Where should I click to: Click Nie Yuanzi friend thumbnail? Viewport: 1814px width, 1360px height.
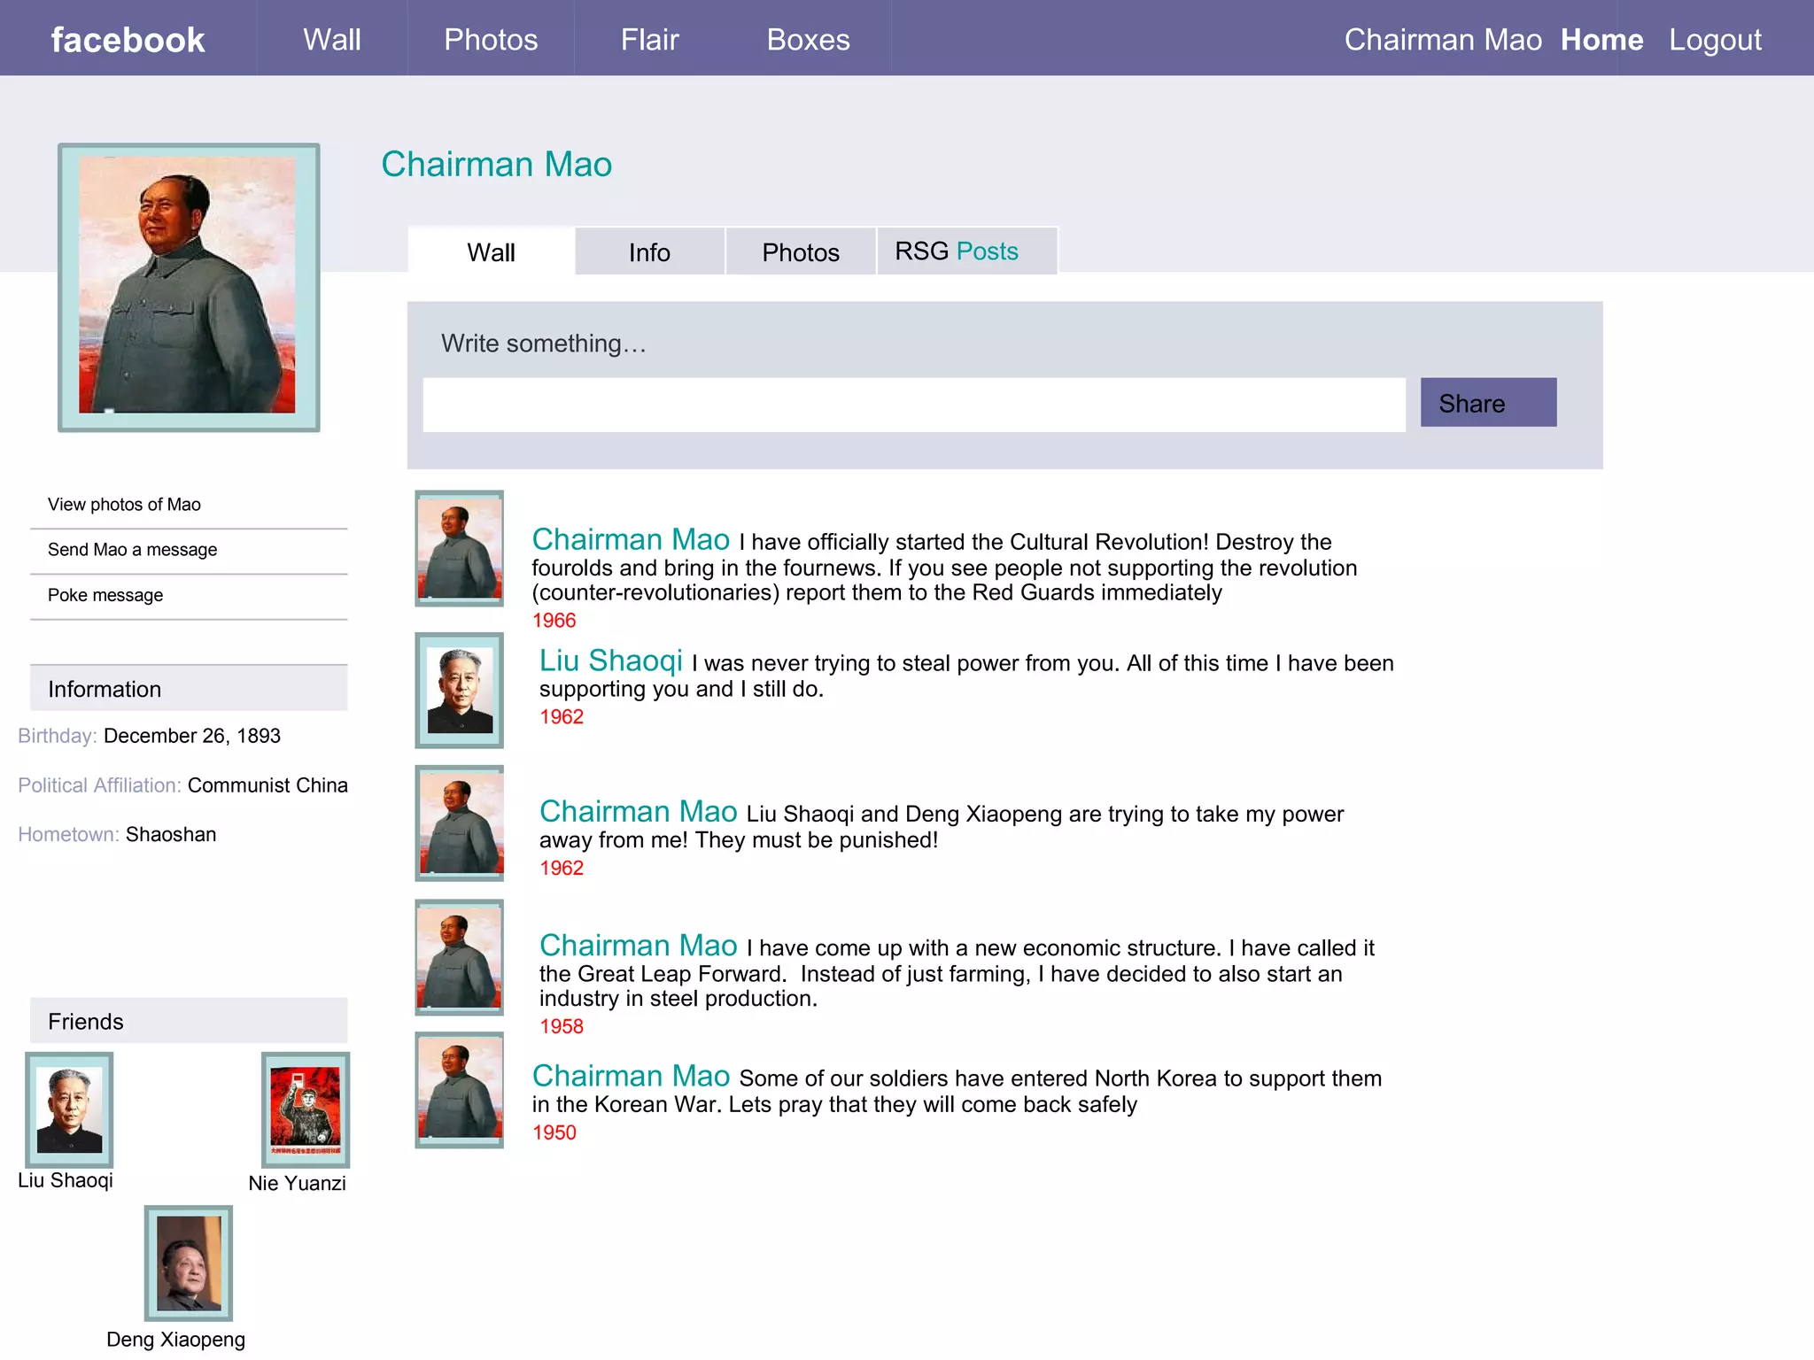coord(306,1109)
